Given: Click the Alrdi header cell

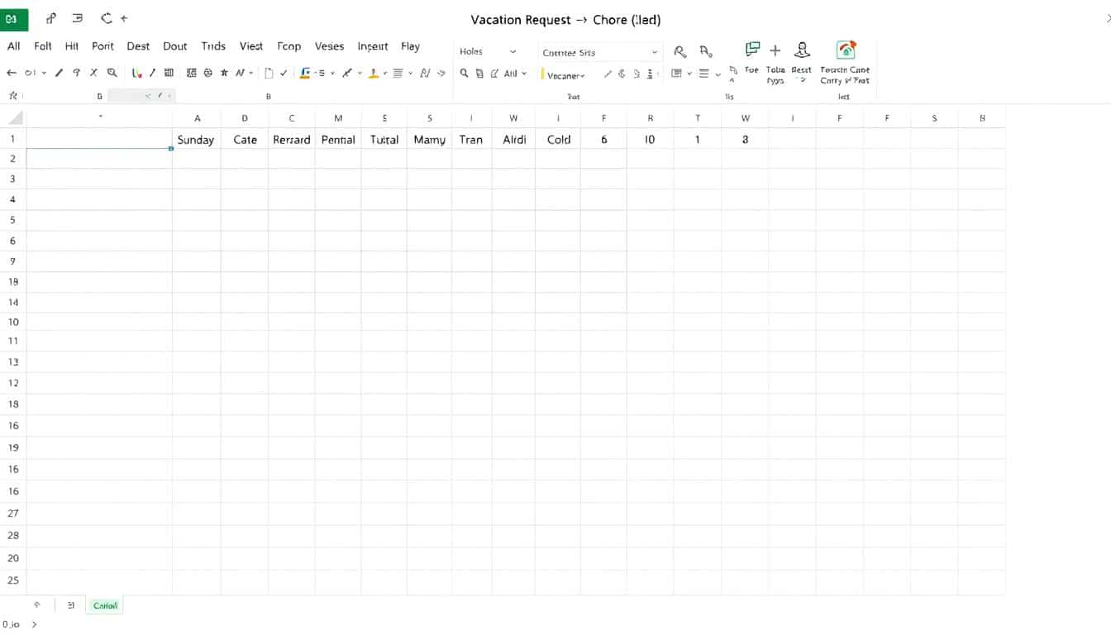Looking at the screenshot, I should click(514, 140).
